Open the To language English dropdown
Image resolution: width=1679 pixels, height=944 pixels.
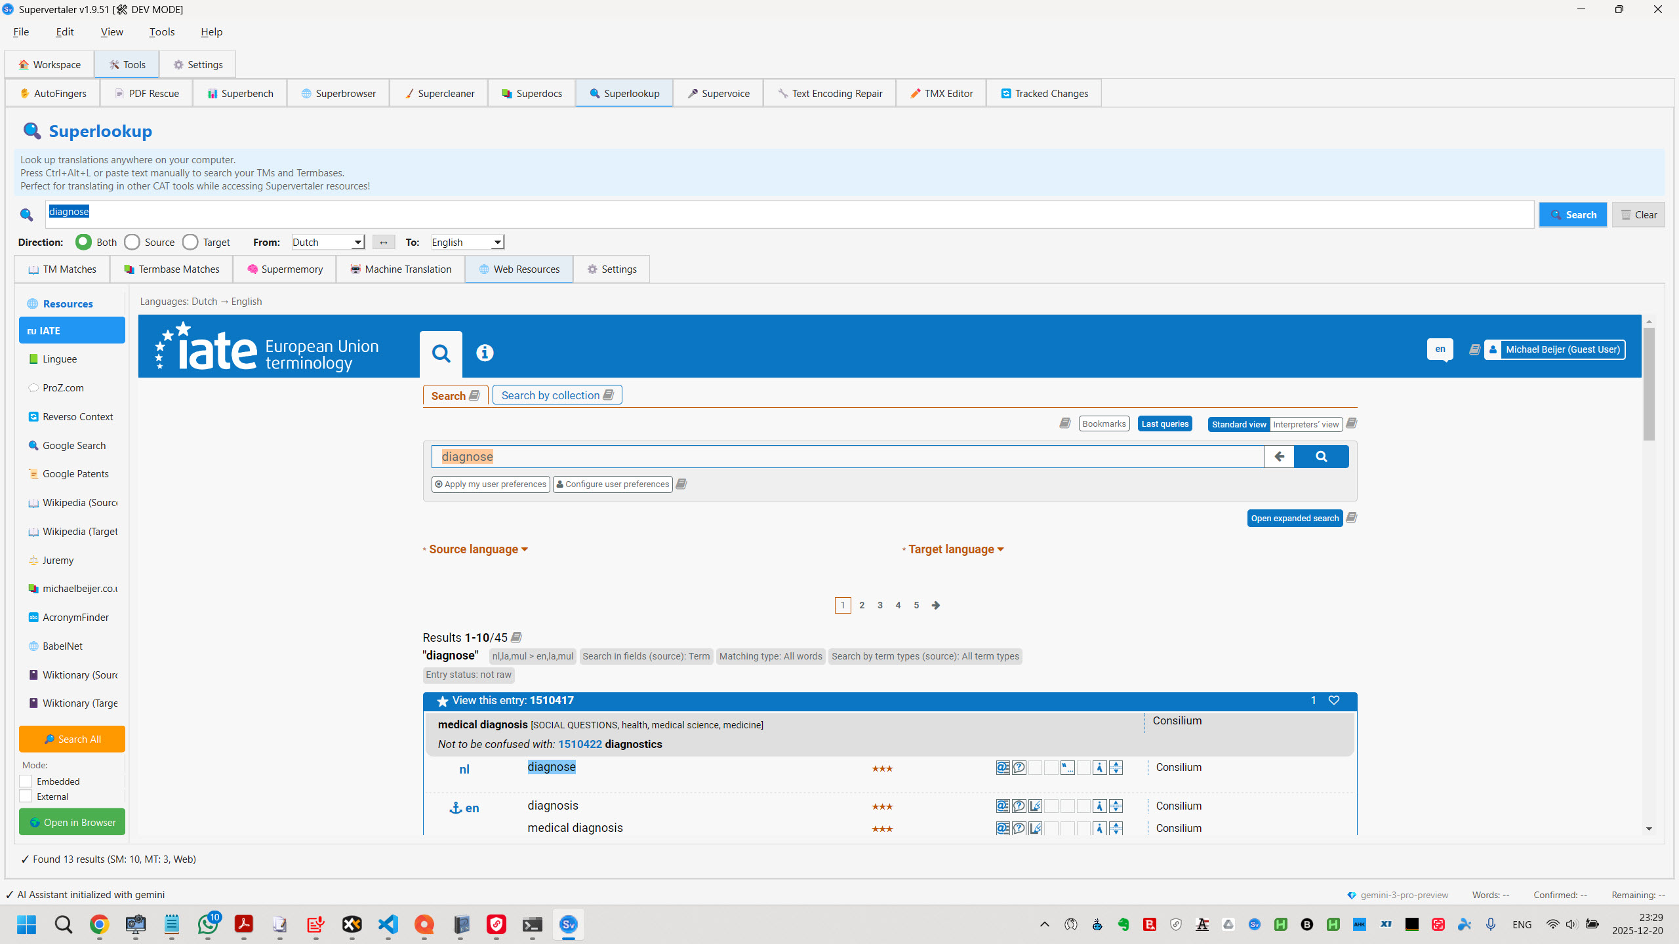(467, 243)
